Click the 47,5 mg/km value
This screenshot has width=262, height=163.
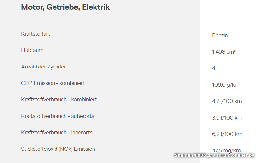pyautogui.click(x=226, y=150)
